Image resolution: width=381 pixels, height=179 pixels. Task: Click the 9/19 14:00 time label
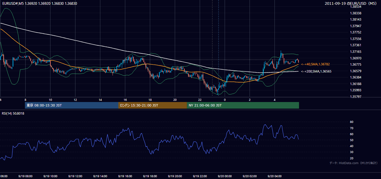[x=100, y=176]
